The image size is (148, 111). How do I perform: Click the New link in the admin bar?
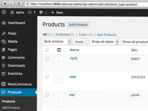point(60,13)
